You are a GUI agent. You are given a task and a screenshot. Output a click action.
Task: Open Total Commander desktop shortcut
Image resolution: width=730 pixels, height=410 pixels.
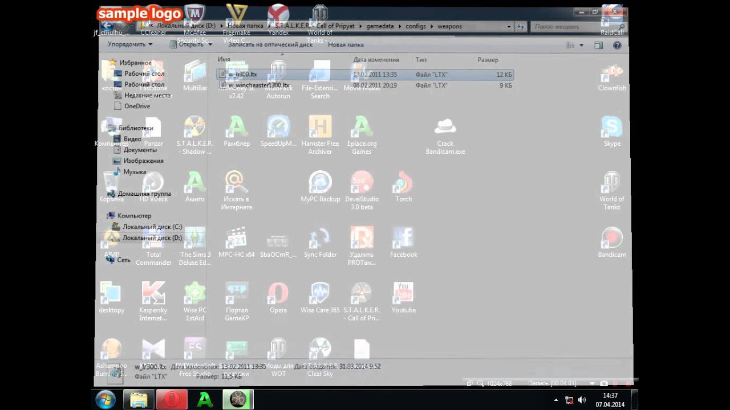[153, 247]
